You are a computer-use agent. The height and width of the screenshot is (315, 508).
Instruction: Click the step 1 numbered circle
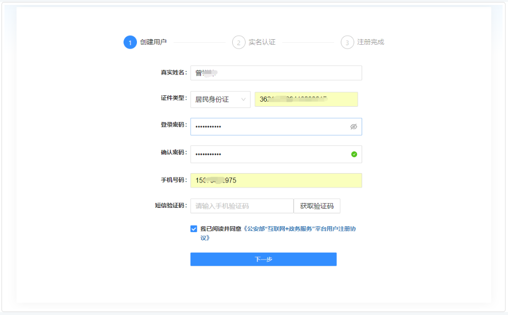pos(130,42)
